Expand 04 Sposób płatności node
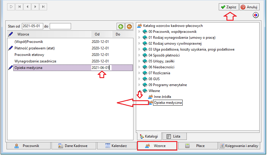The width and height of the screenshot is (267, 155). tap(139, 55)
